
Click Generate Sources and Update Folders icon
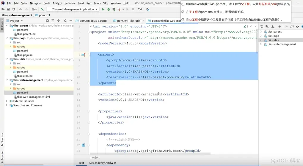[x=267, y=27]
